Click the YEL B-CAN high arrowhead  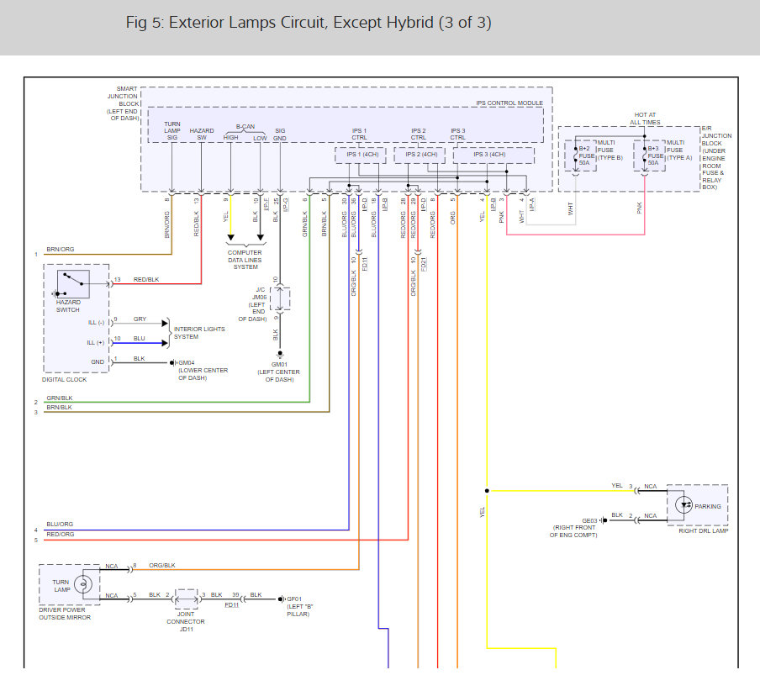[230, 237]
